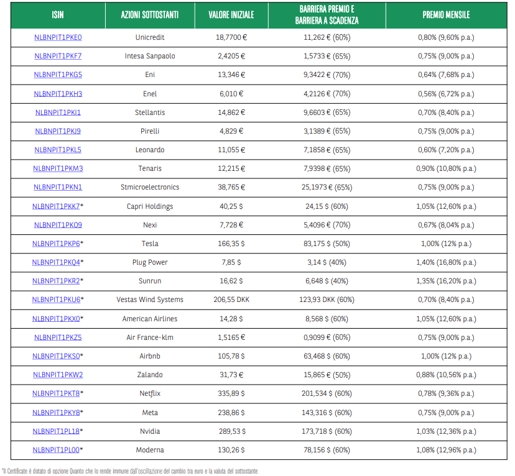Screen dimensions: 515x476
Task: Click the PREMIO MENSILE column header
Action: [446, 15]
